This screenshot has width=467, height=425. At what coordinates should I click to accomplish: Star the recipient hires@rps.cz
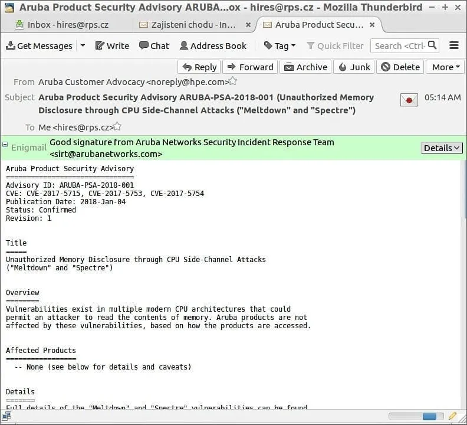pos(117,126)
